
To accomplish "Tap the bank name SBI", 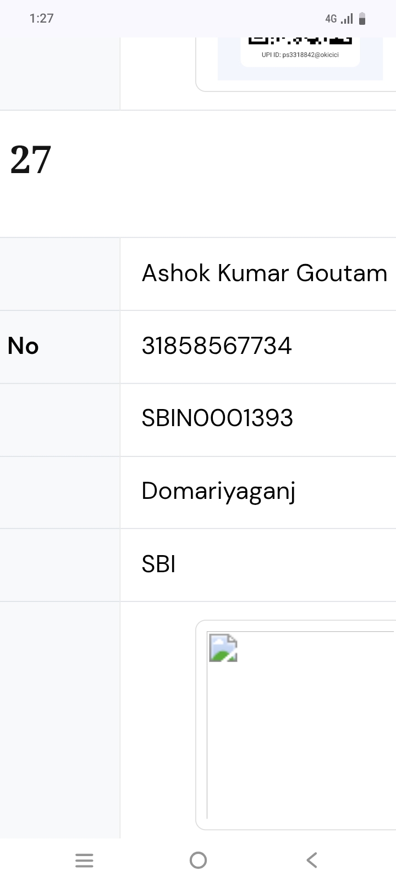I will click(x=158, y=564).
